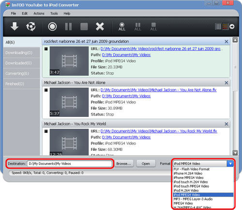Click the You Rock My World thumbnail
242x210 pixels.
[69, 142]
